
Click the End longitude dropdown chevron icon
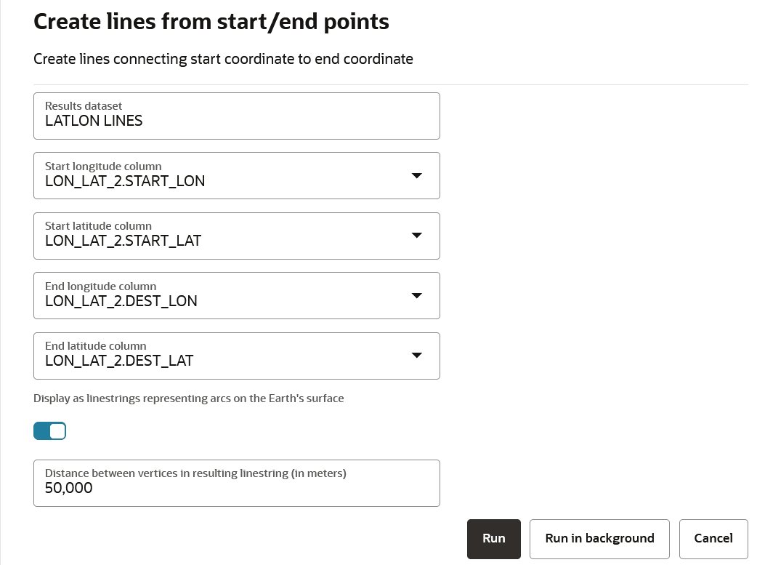pos(416,295)
